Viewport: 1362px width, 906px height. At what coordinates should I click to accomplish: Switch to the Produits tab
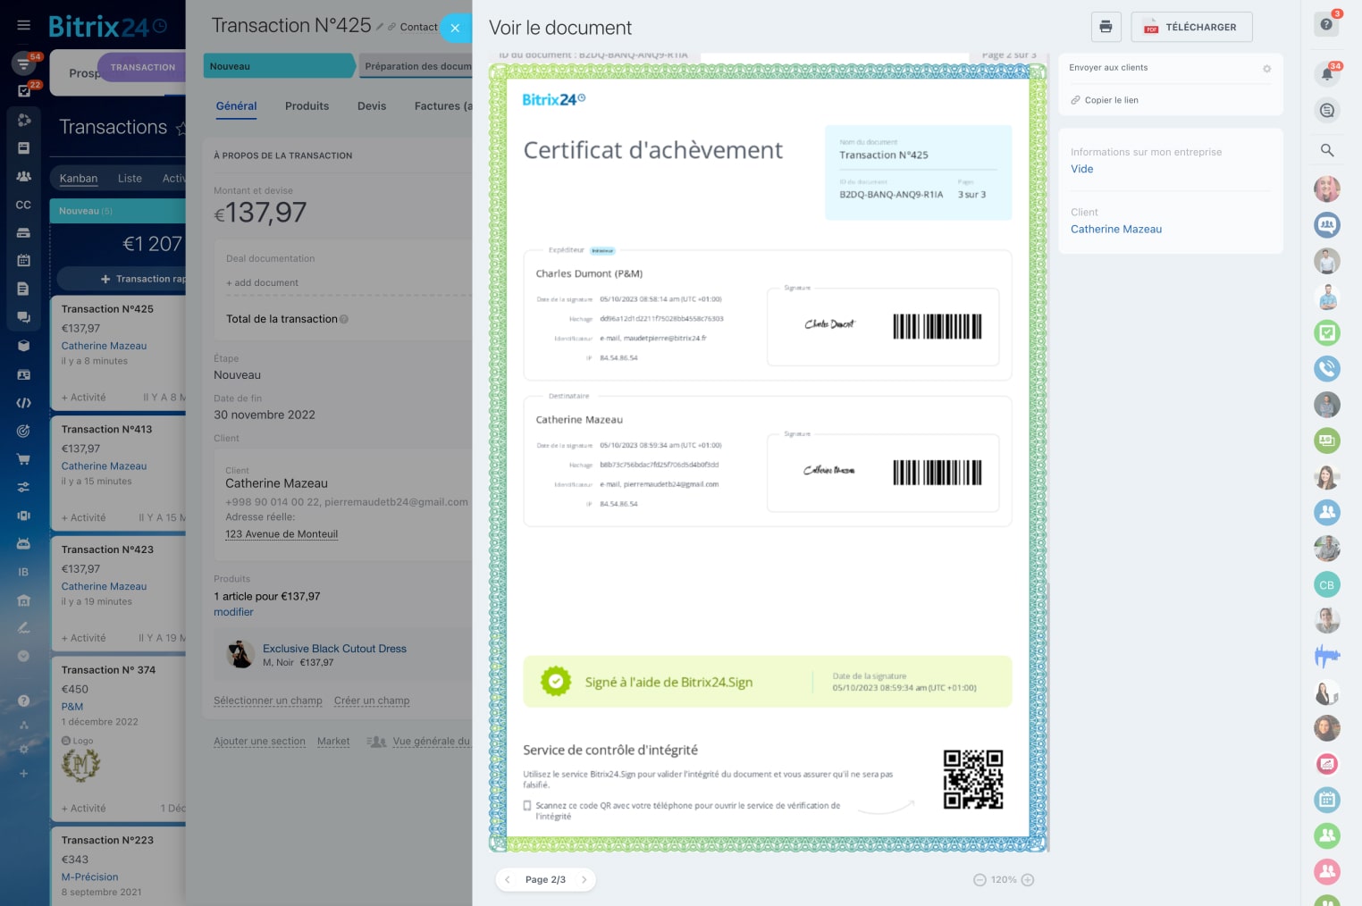pos(307,106)
